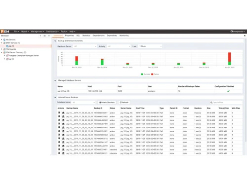
Task: Close the dashboard panel with the X
Action: (245, 36)
